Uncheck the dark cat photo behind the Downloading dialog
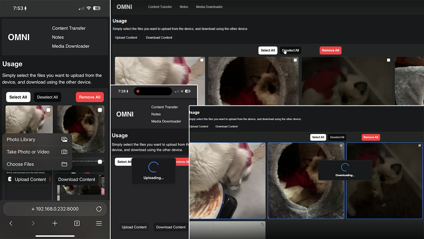The width and height of the screenshot is (424, 239). (420, 145)
